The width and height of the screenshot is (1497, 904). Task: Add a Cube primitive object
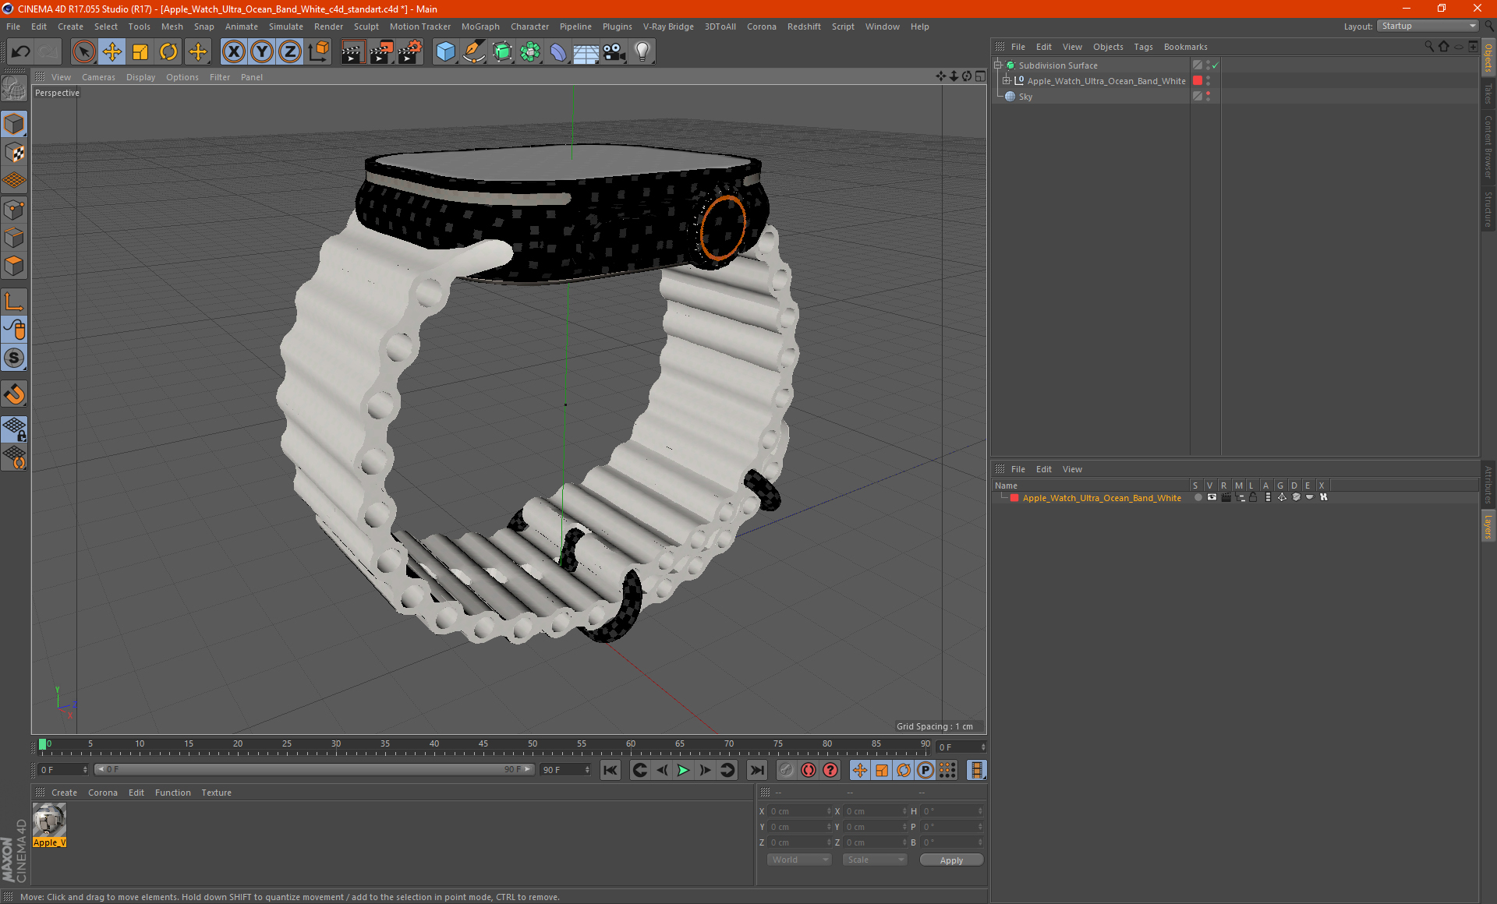(445, 52)
